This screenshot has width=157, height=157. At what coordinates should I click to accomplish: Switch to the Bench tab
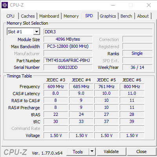tap(126, 16)
